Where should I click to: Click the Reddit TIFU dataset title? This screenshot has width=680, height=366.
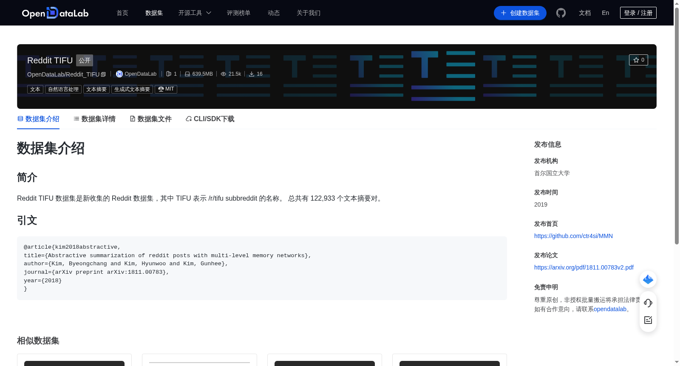[x=50, y=60]
